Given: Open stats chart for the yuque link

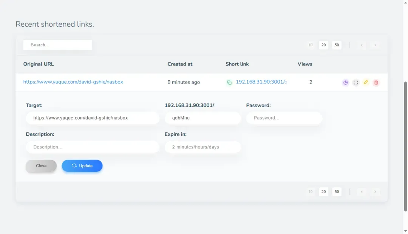Looking at the screenshot, I should click(345, 83).
